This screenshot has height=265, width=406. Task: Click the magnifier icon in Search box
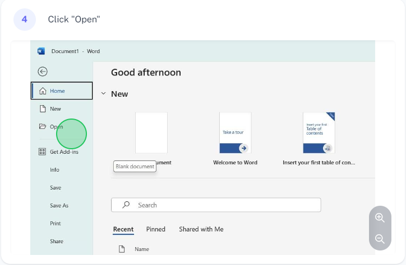[x=126, y=205]
